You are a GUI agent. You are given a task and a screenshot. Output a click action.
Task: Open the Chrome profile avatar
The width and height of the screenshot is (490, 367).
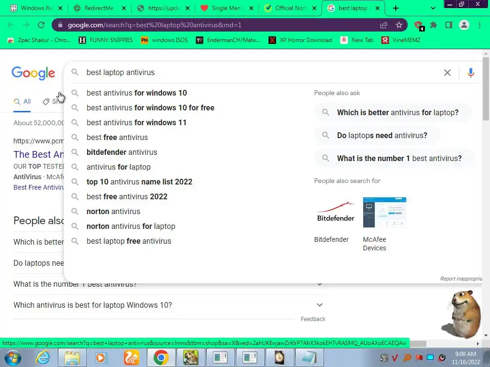pyautogui.click(x=464, y=25)
